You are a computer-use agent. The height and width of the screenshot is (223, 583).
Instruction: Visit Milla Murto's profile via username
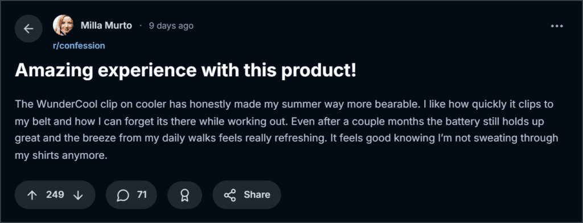106,26
